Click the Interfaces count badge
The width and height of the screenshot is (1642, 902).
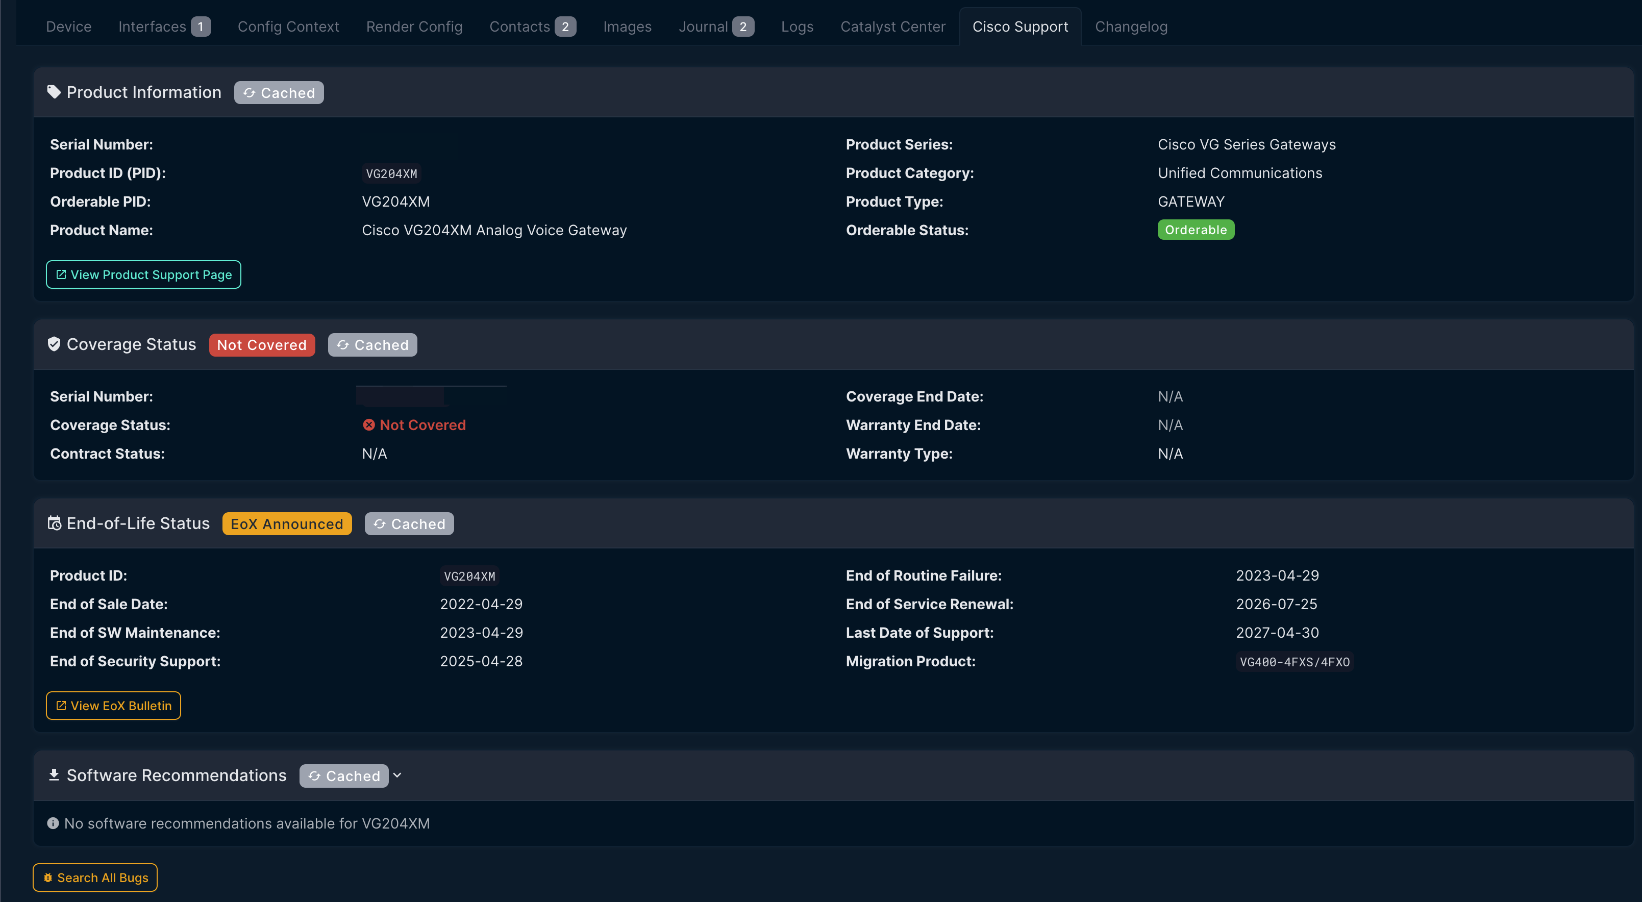click(201, 27)
